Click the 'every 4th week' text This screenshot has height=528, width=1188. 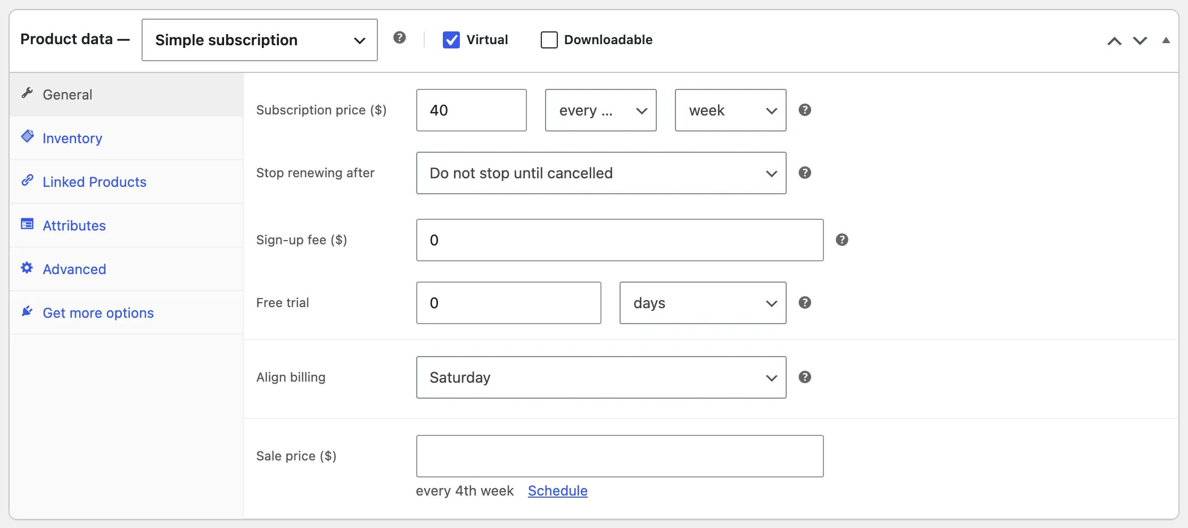tap(465, 491)
